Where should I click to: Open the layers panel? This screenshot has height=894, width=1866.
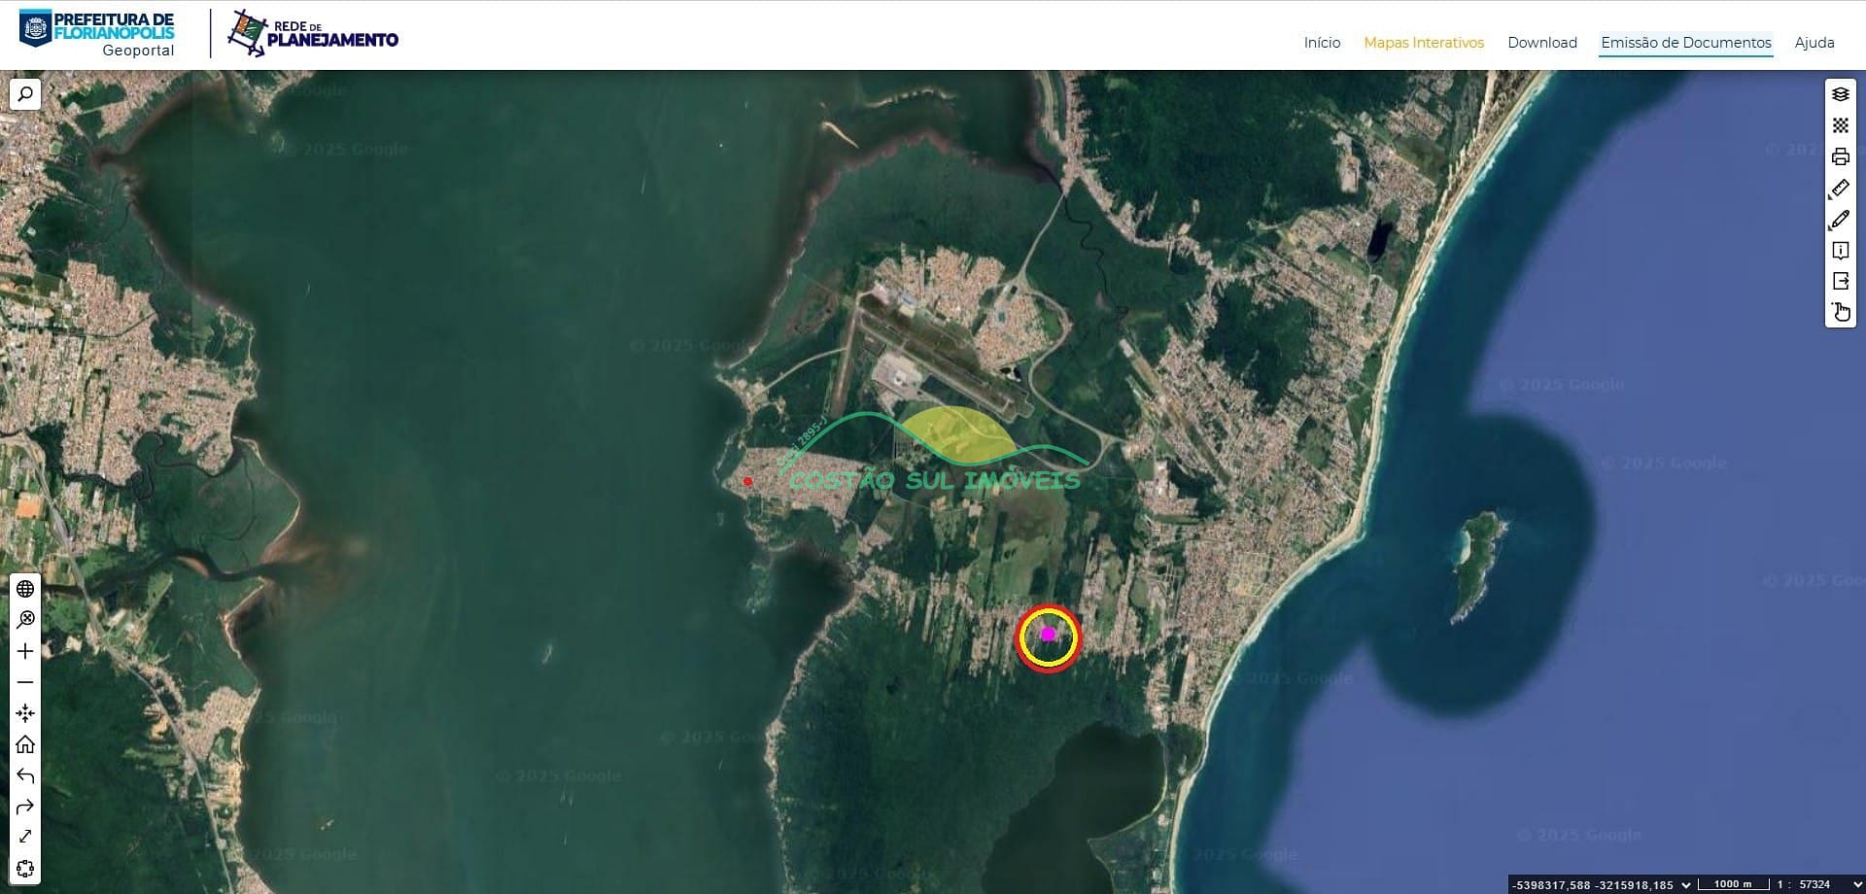[1840, 94]
